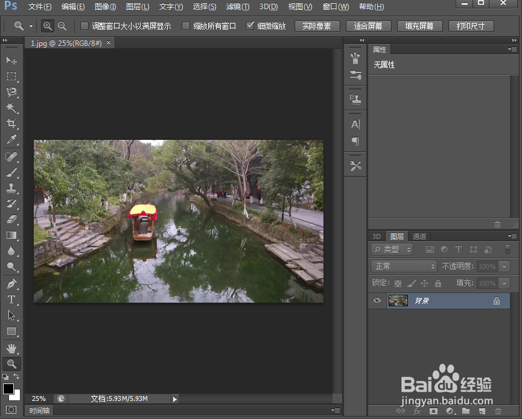Screen dimensions: 522x419
Task: Open the 填充 slider dropdown arrow
Action: (504, 283)
